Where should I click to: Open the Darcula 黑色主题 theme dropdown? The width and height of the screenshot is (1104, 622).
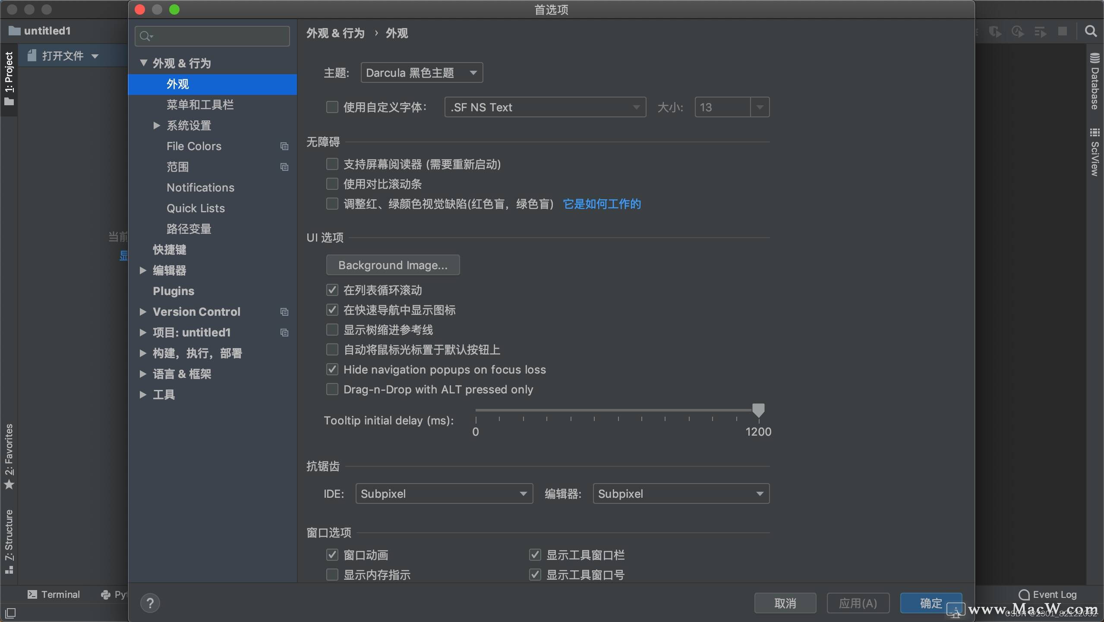(421, 72)
